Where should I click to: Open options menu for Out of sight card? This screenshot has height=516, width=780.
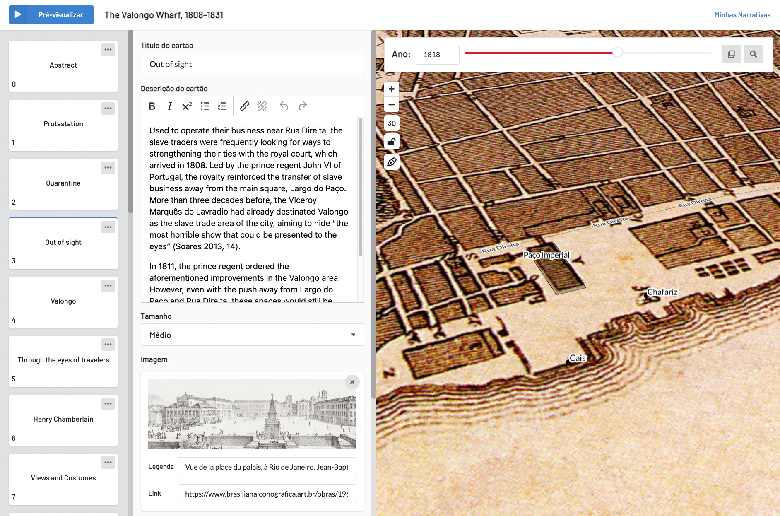coord(108,227)
